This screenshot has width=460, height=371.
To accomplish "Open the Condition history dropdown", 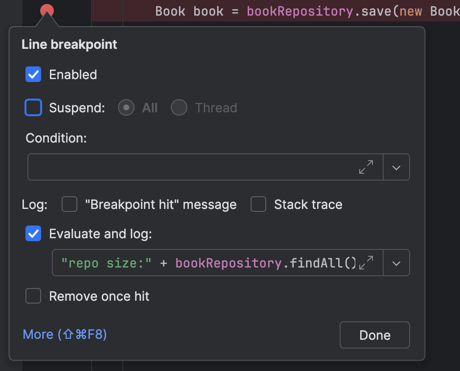I will point(396,167).
